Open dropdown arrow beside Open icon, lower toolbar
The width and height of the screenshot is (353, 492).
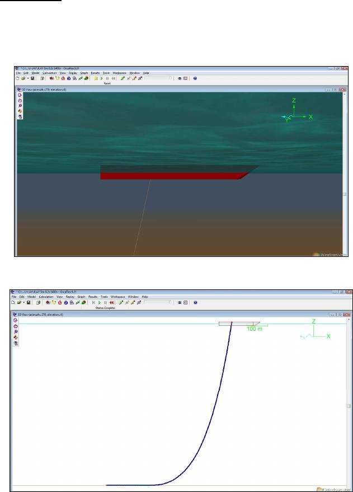click(23, 303)
